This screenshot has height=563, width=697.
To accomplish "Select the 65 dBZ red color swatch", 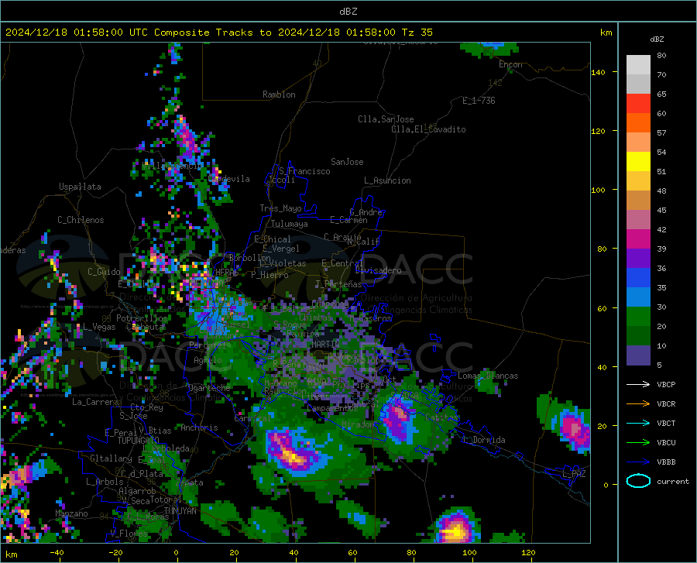I will [638, 104].
